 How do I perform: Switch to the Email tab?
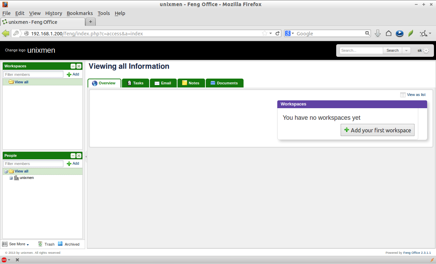pyautogui.click(x=163, y=83)
